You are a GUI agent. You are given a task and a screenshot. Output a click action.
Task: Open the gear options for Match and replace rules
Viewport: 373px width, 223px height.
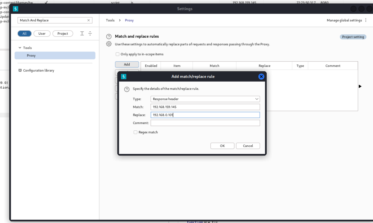(x=109, y=44)
